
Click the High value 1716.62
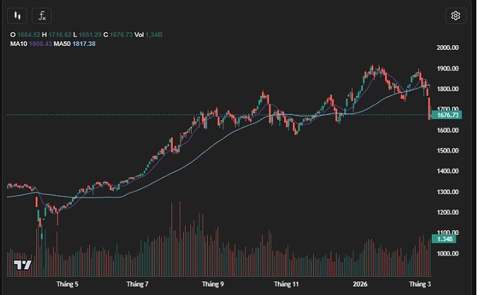(60, 35)
